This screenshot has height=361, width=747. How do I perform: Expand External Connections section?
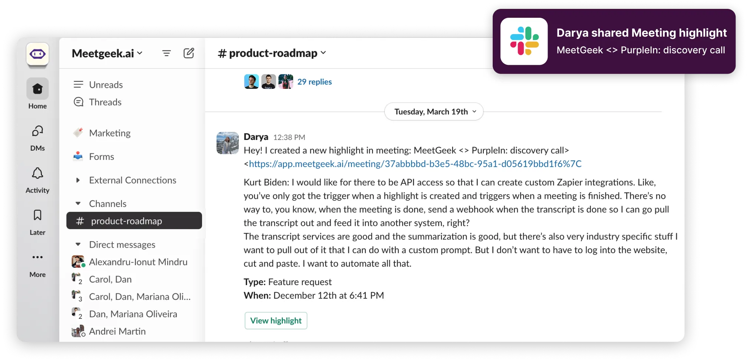78,180
